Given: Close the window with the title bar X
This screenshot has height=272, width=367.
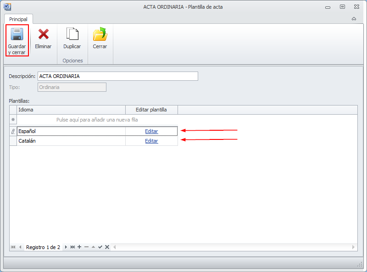Looking at the screenshot, I should (357, 7).
